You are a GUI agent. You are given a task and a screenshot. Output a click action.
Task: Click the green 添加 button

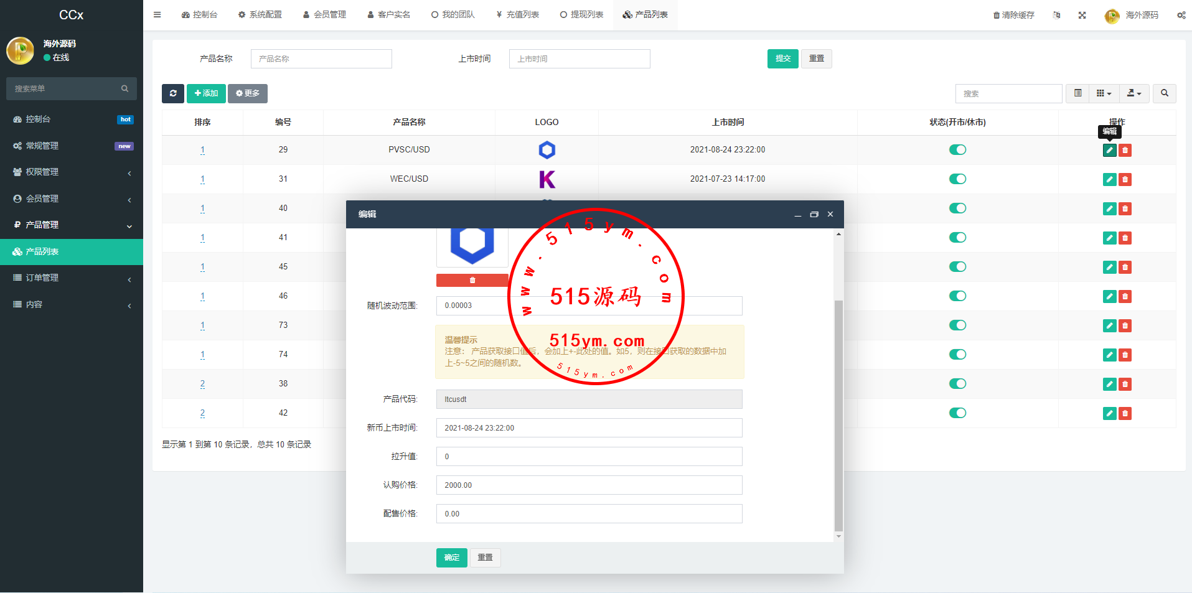point(206,93)
